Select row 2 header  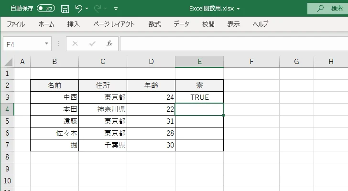click(x=7, y=85)
